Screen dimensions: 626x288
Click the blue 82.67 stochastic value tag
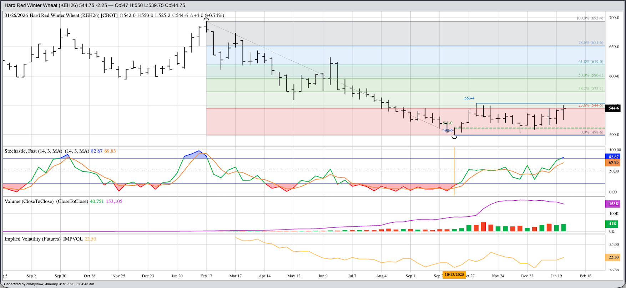tap(614, 157)
